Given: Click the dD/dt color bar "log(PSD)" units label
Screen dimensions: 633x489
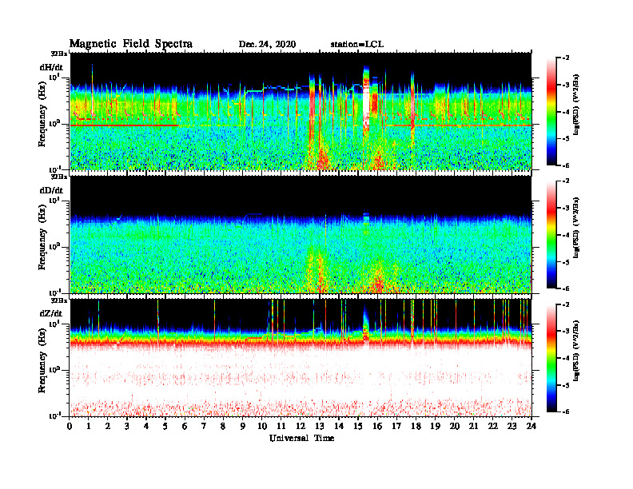Looking at the screenshot, I should pyautogui.click(x=576, y=227).
